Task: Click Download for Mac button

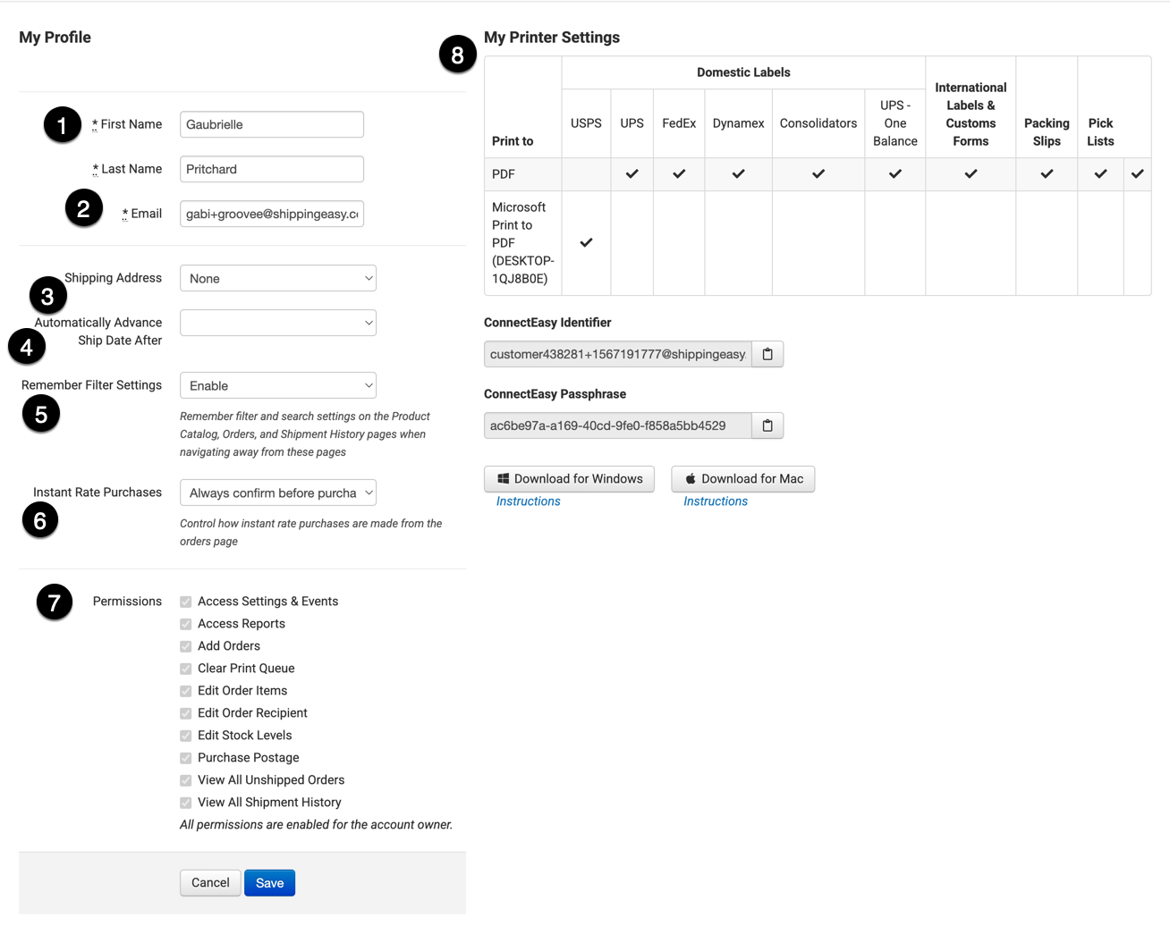Action: tap(743, 479)
